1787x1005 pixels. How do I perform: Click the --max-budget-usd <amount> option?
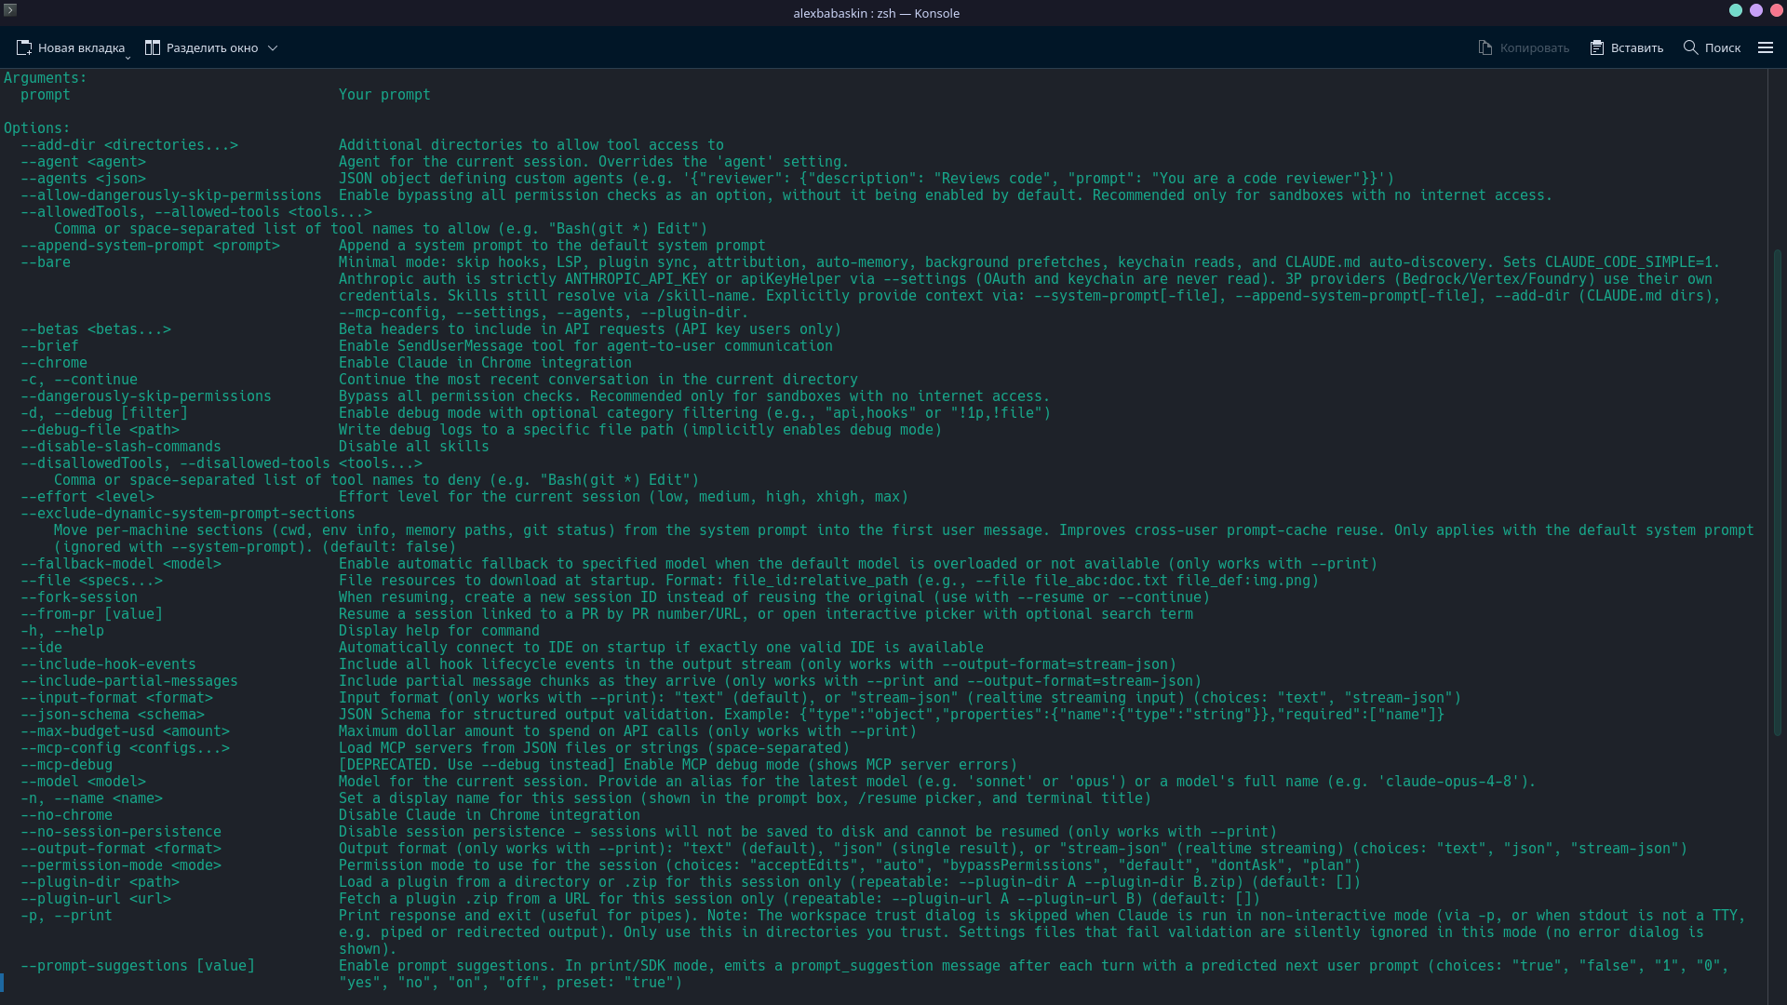tap(125, 731)
